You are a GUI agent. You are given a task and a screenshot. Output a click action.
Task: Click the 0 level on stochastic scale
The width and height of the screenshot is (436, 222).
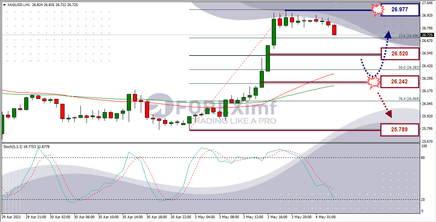click(x=423, y=211)
